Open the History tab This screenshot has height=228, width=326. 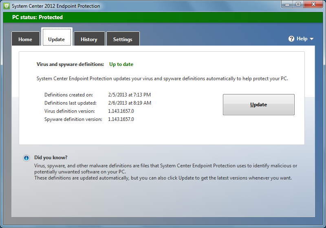point(89,39)
